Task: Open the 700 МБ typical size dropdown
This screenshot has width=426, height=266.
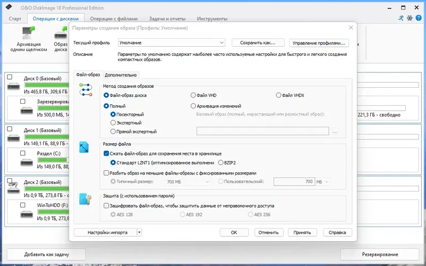Action: 188,181
